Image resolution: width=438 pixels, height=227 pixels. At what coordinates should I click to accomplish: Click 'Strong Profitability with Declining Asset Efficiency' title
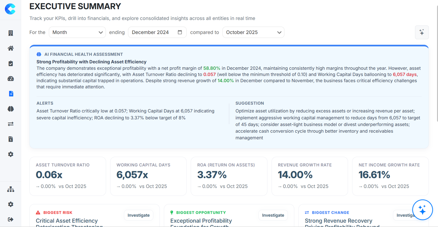pos(91,62)
